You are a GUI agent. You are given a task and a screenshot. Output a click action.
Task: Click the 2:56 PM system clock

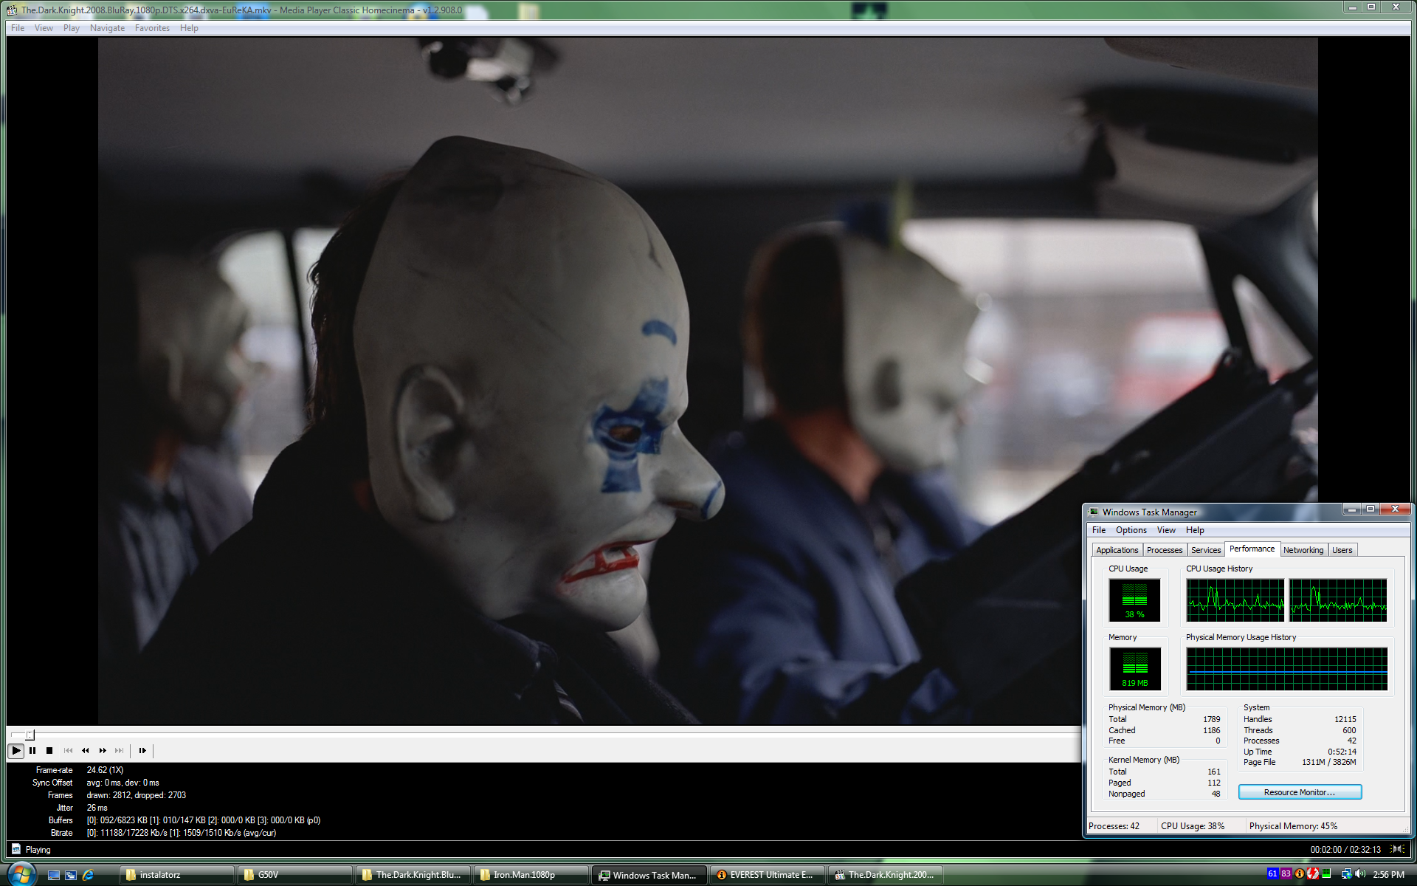[1388, 874]
